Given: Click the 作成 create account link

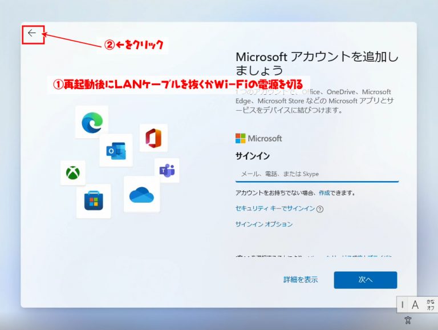Looking at the screenshot, I should click(325, 192).
